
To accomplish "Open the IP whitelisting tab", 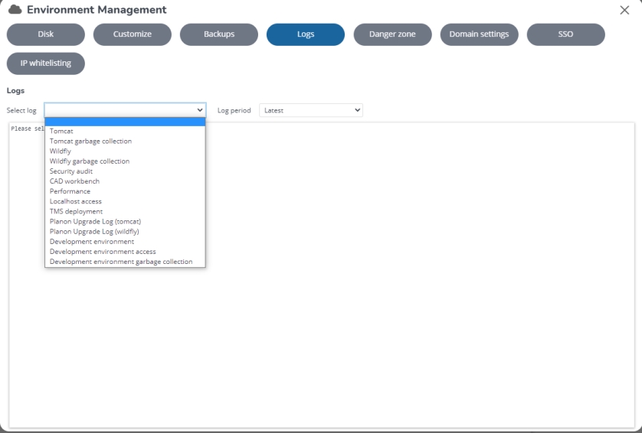I will [x=46, y=63].
